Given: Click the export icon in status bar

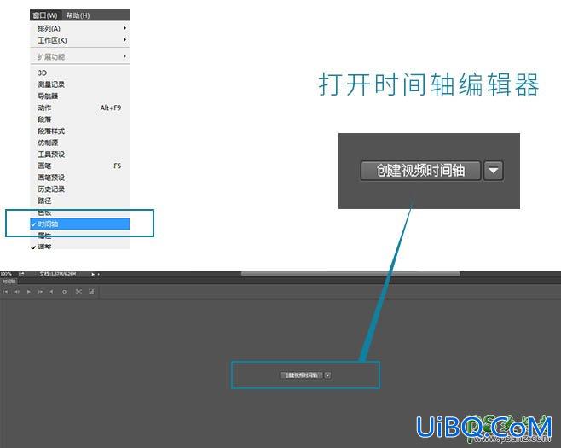Looking at the screenshot, I should pyautogui.click(x=21, y=274).
